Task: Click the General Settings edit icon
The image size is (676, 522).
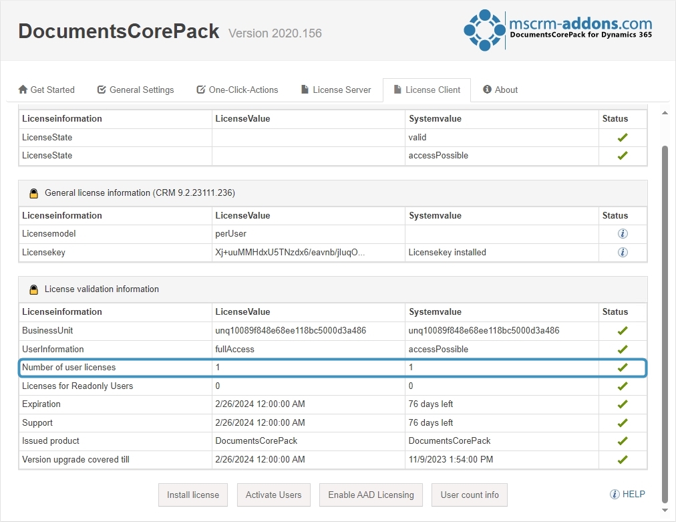Action: pos(102,90)
